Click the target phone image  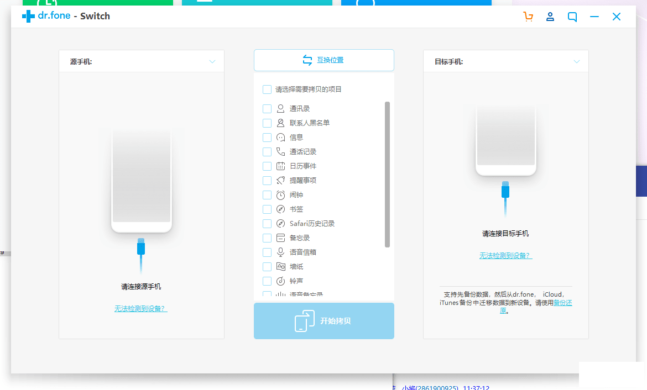[x=506, y=140]
